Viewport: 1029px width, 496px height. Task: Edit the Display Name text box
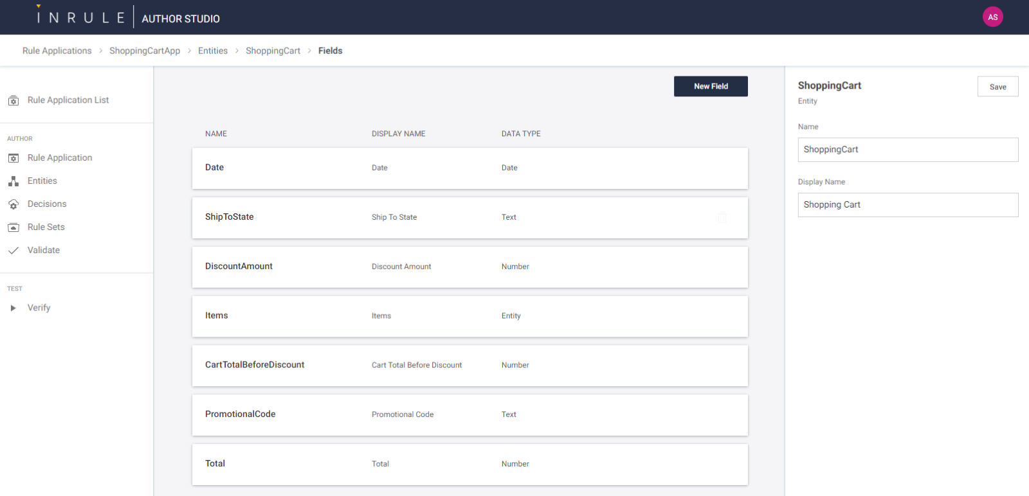click(907, 205)
